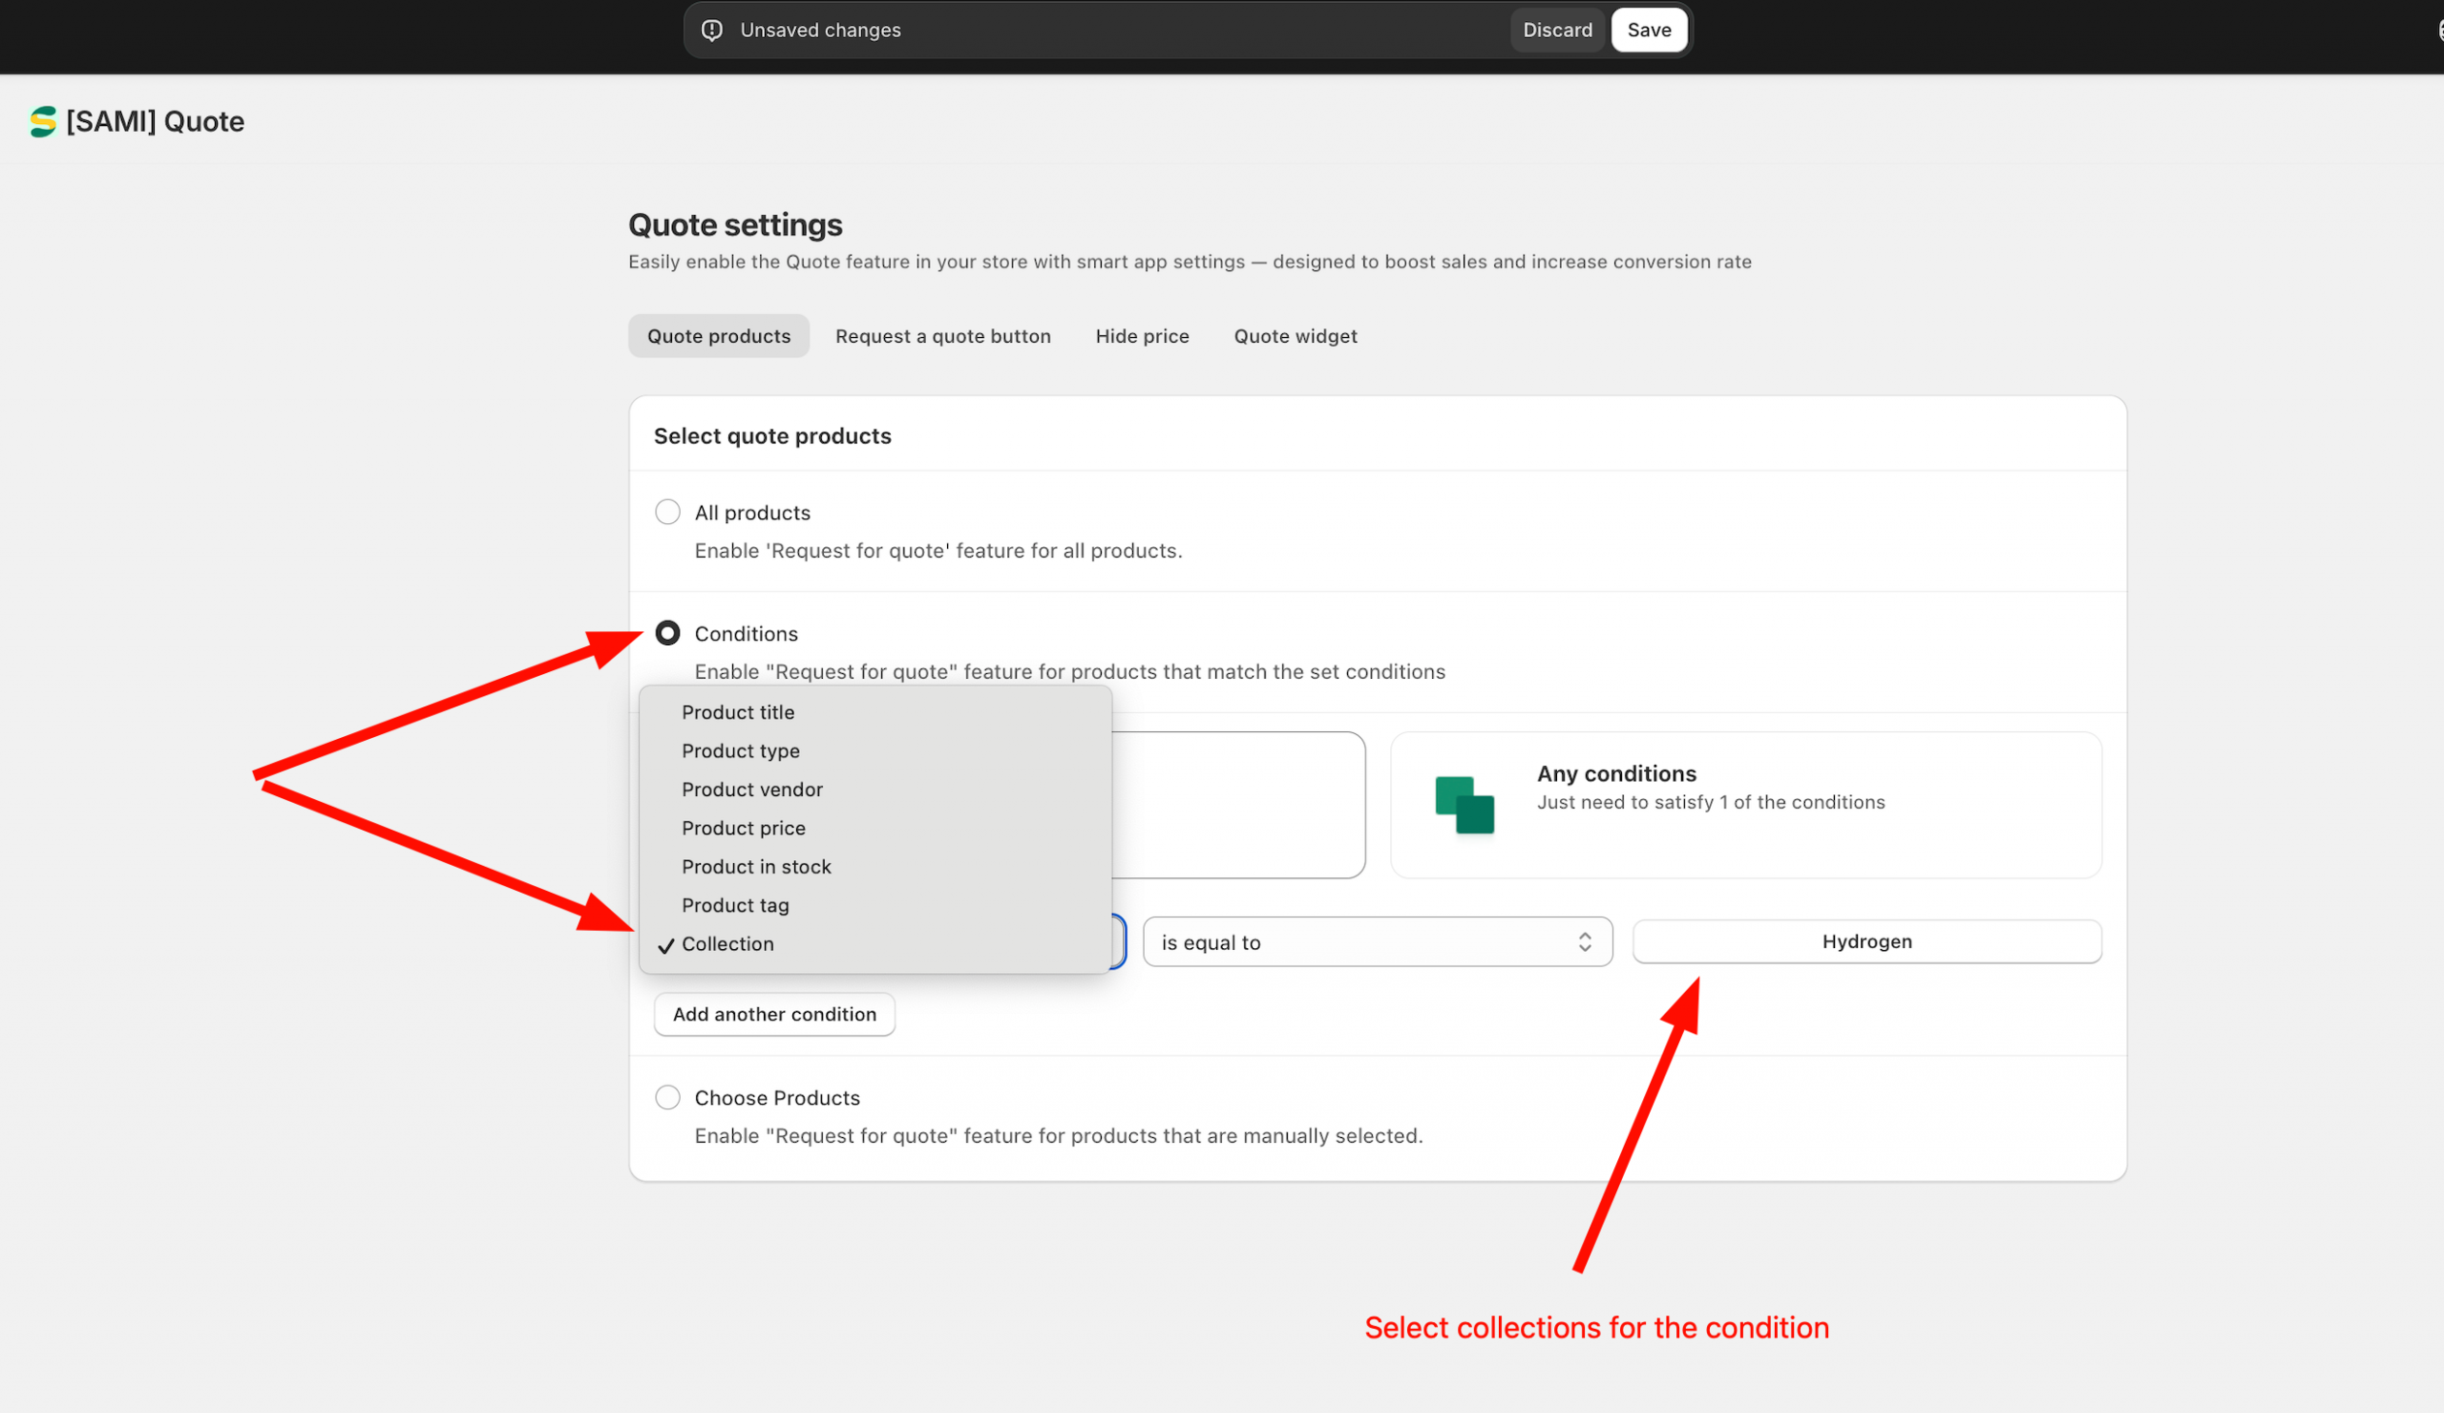Switch to the Hide price tab

[x=1142, y=335]
